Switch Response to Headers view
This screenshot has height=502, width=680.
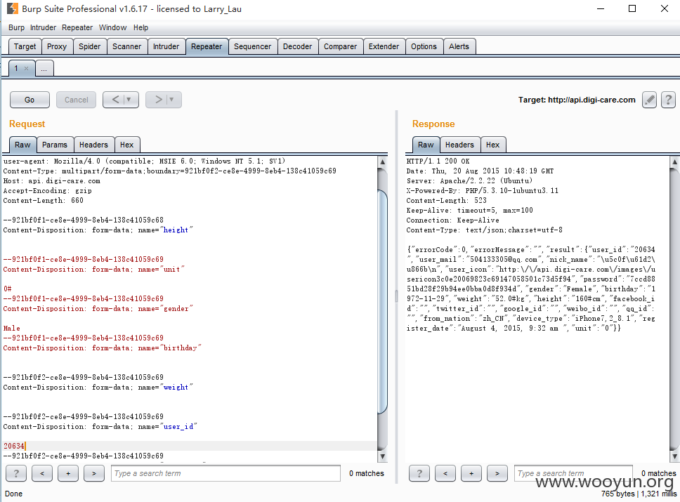click(459, 145)
